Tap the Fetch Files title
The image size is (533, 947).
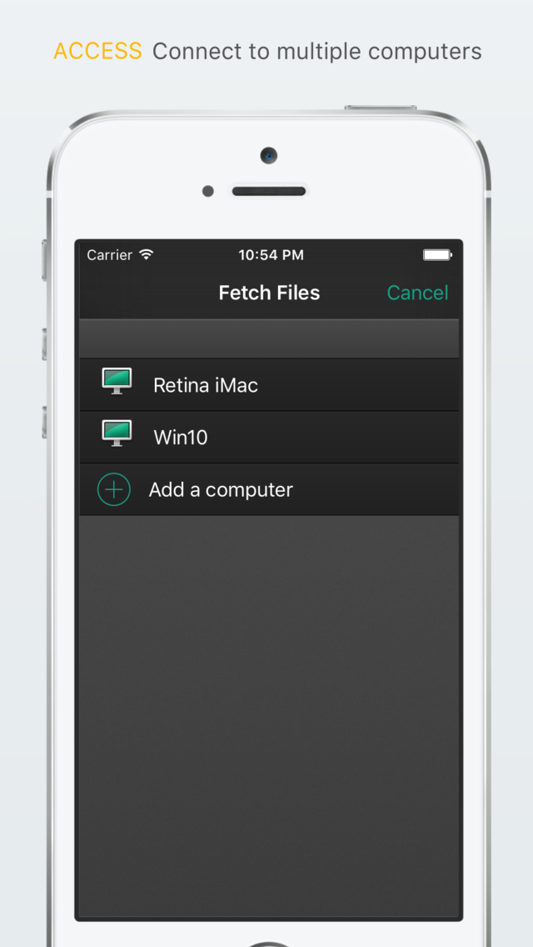[269, 293]
